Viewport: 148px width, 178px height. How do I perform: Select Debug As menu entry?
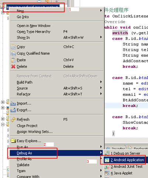coord(57,153)
